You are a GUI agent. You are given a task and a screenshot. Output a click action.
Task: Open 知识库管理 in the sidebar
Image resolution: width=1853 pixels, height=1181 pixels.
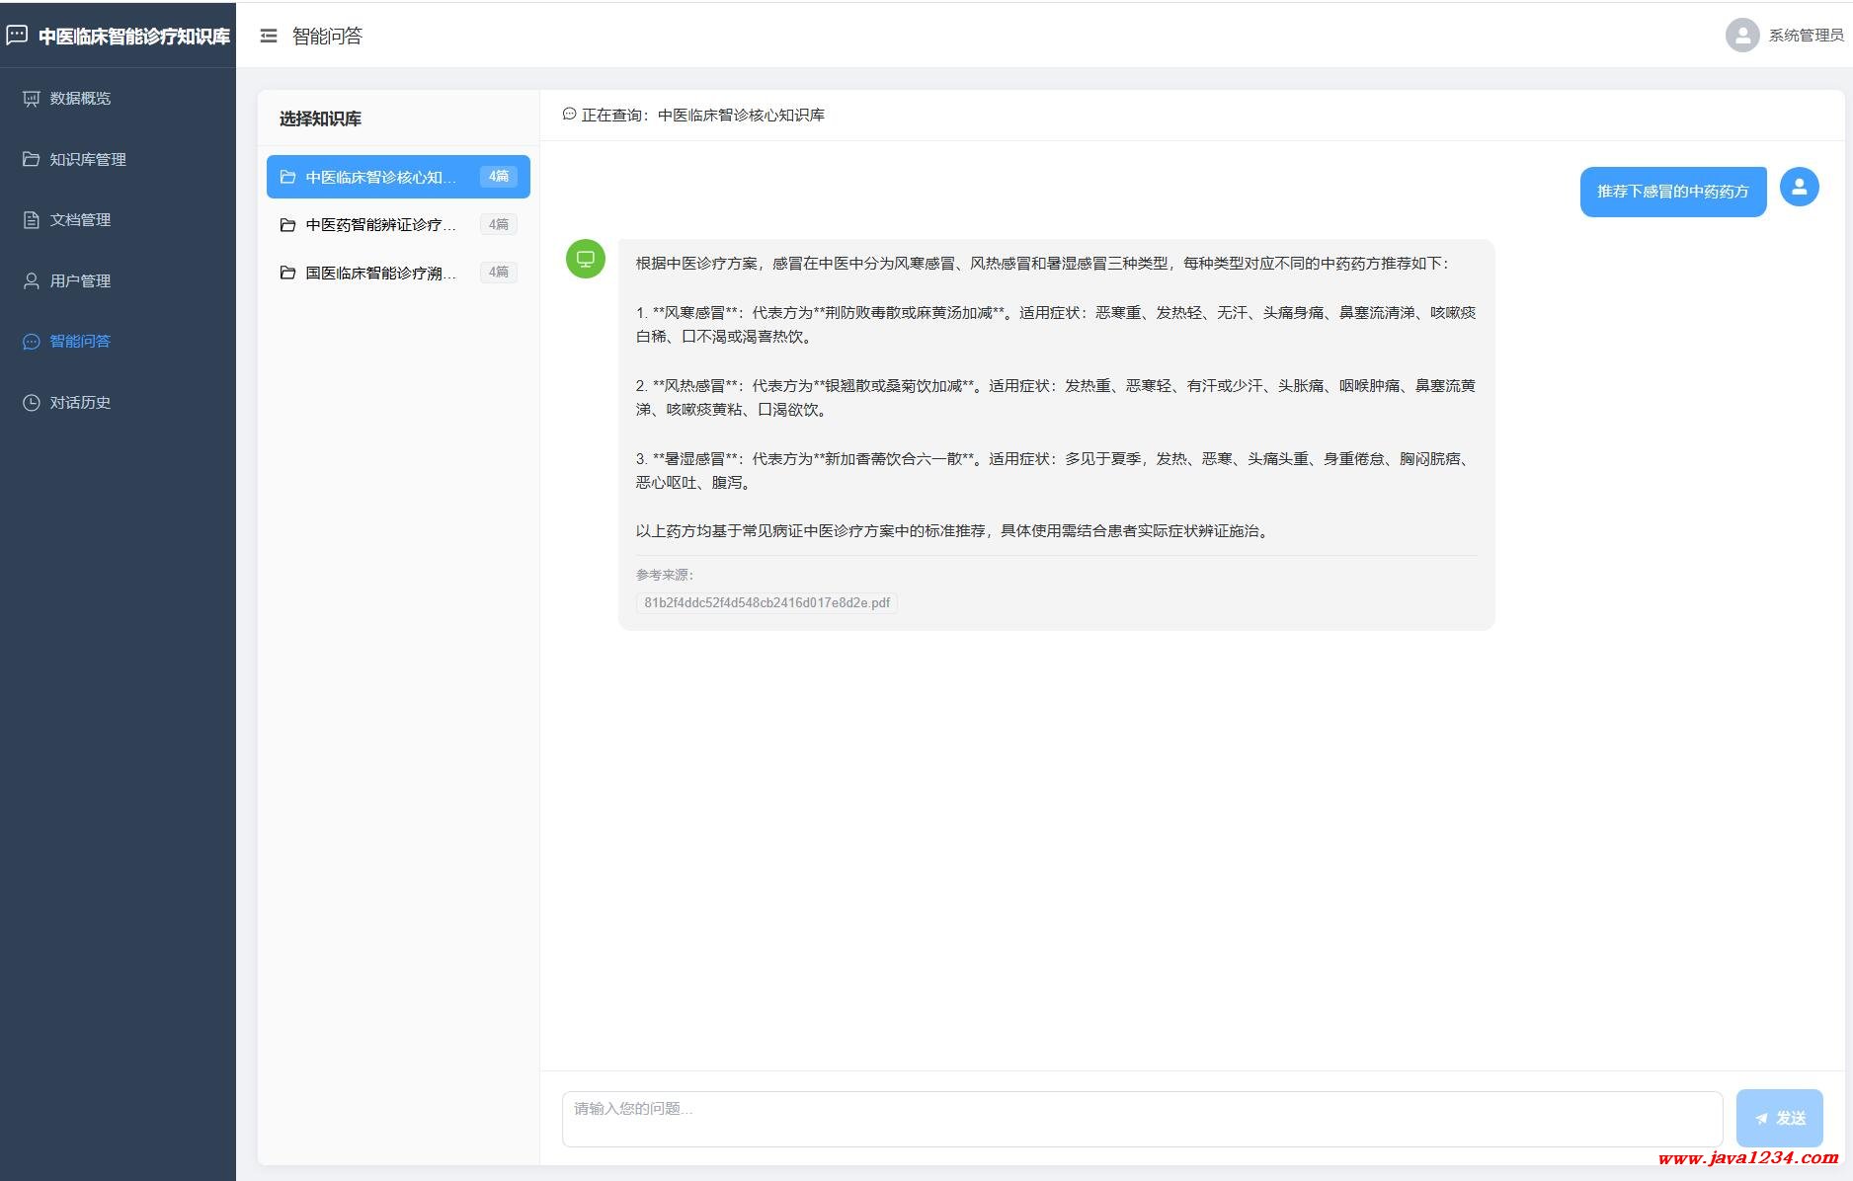point(87,159)
